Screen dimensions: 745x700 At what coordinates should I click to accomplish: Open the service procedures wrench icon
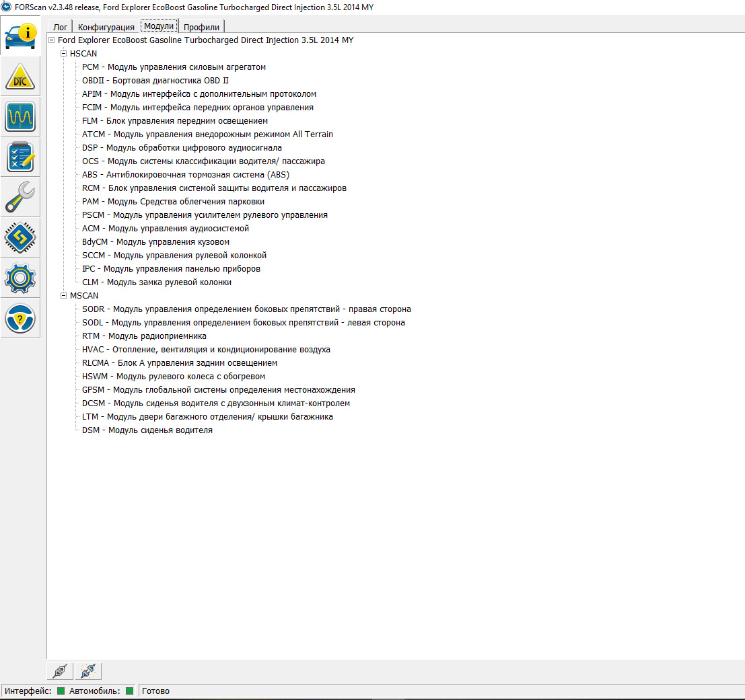point(20,198)
